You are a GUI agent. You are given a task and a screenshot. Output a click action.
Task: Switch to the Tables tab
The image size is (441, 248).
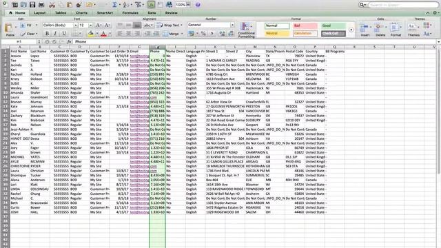(61, 13)
